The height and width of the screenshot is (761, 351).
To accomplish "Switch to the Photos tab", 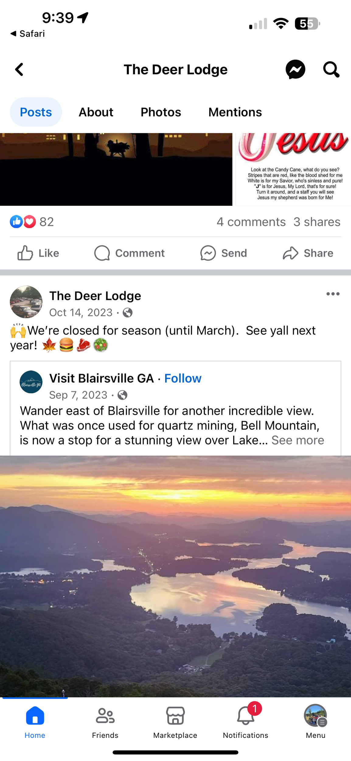I will (x=161, y=112).
